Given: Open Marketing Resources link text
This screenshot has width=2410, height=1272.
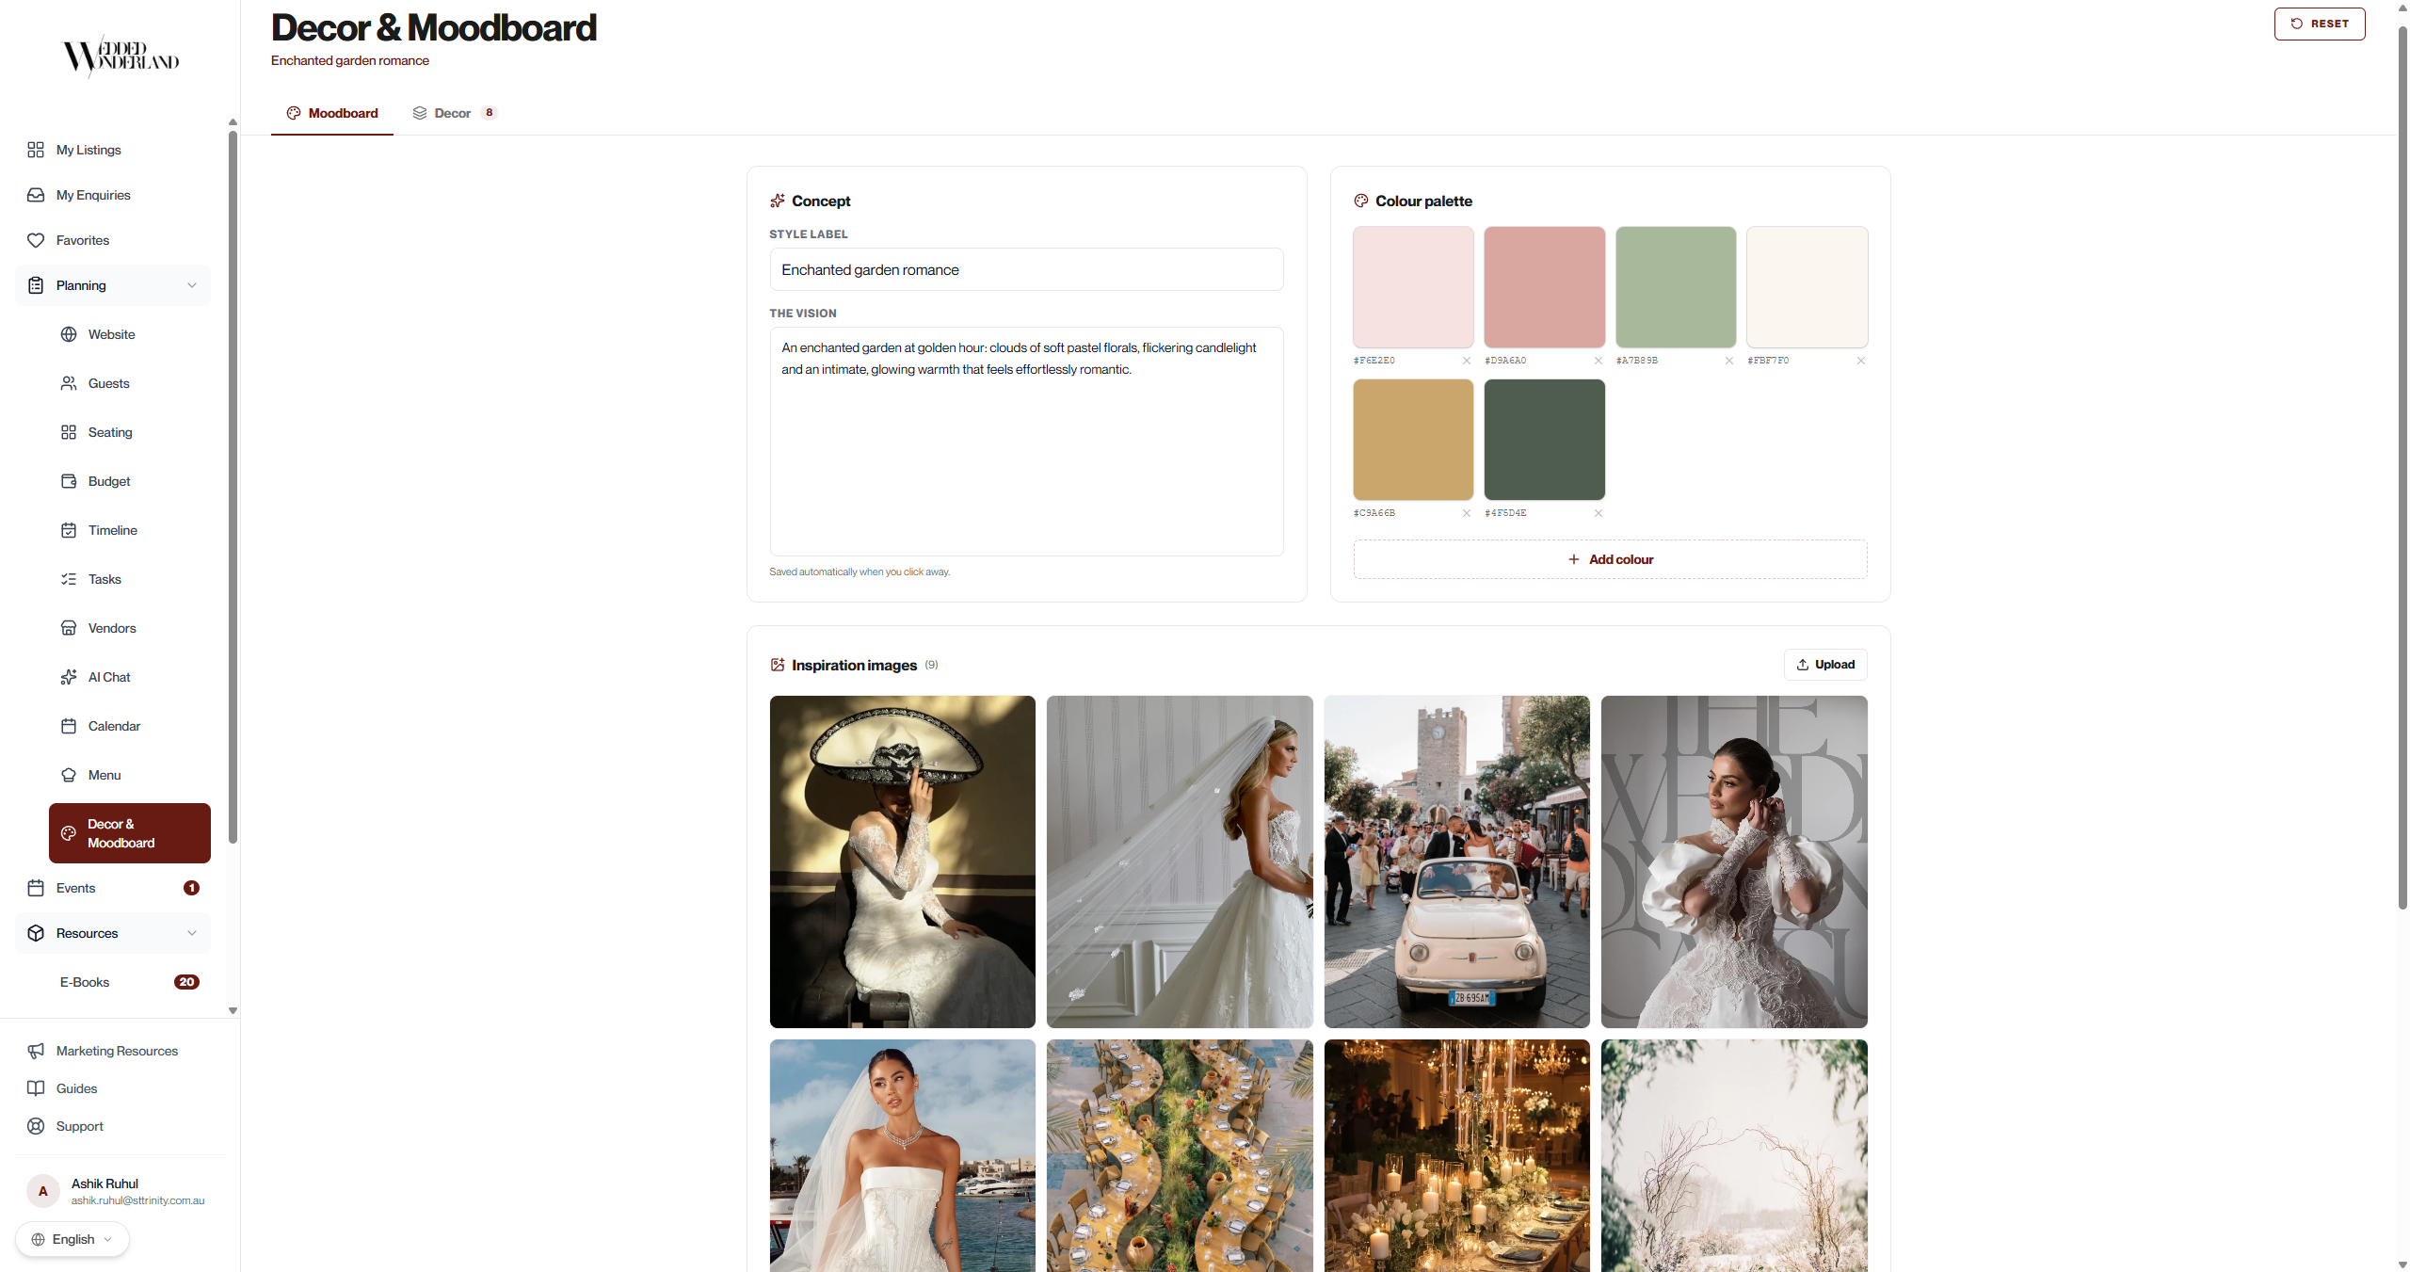Looking at the screenshot, I should click(x=117, y=1051).
